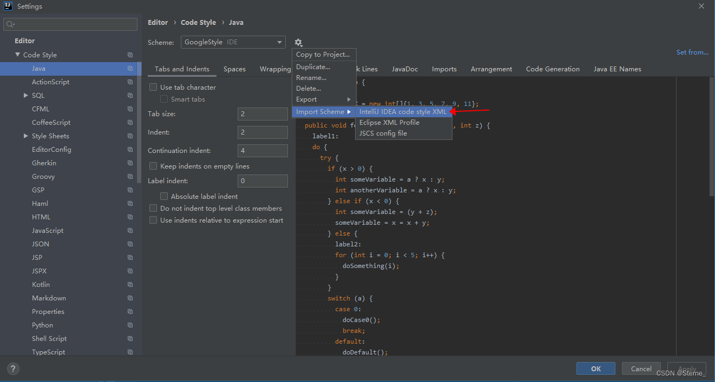Click the Editor breadcrumb
715x382 pixels.
pos(158,23)
